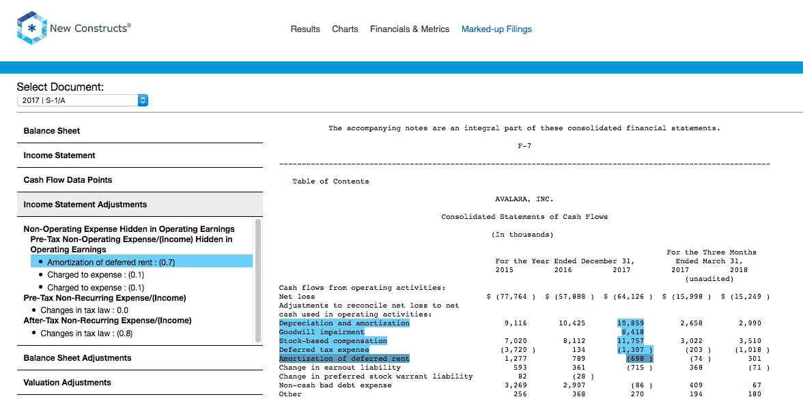
Task: Open the Select Document dropdown
Action: pyautogui.click(x=83, y=100)
